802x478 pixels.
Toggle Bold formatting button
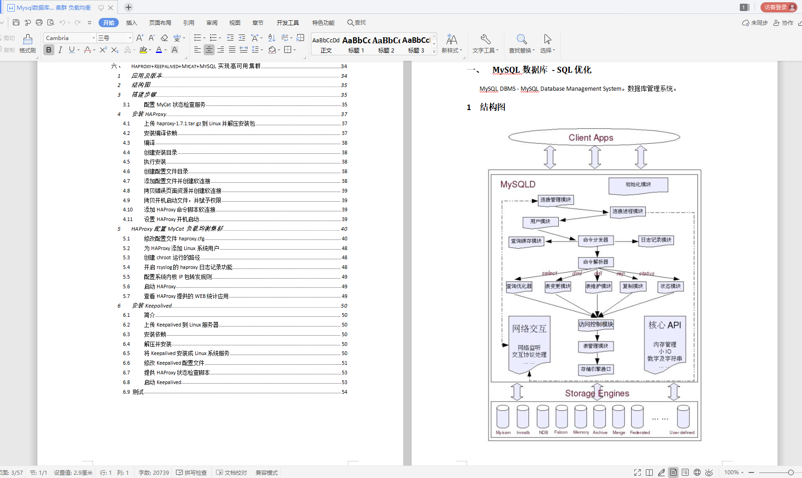pos(49,50)
